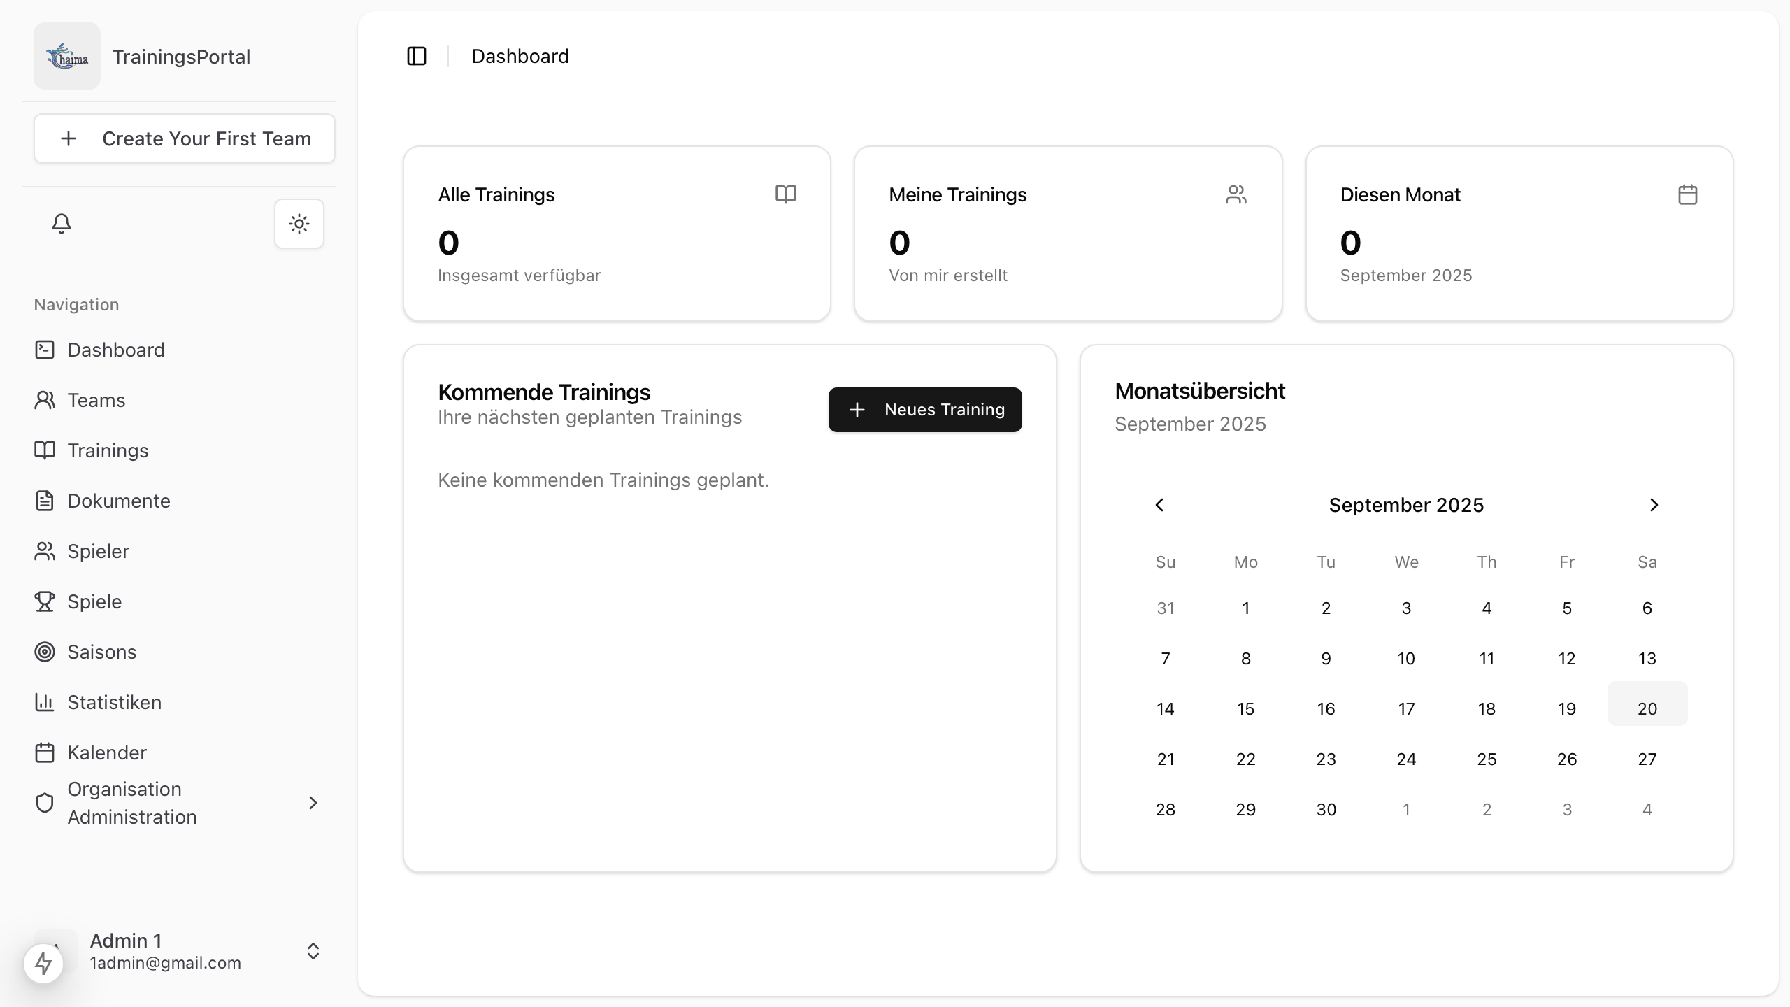Image resolution: width=1790 pixels, height=1007 pixels.
Task: Select day 23 in the calendar
Action: pos(1326,759)
